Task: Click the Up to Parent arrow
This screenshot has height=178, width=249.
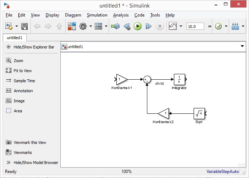Action: pos(59,26)
